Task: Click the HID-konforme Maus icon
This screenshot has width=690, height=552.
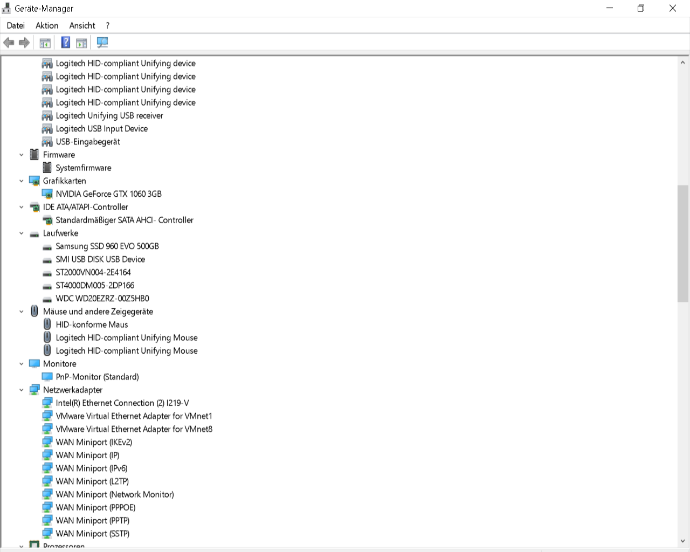Action: [47, 325]
